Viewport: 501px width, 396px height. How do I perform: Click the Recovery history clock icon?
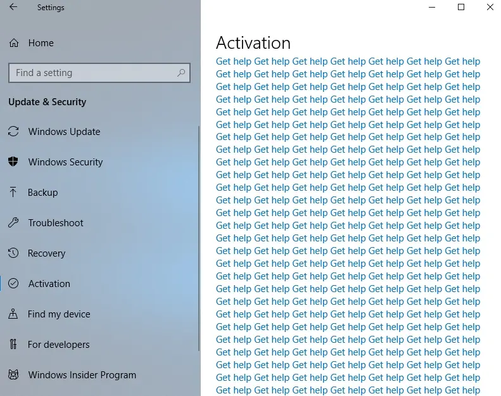coord(13,253)
